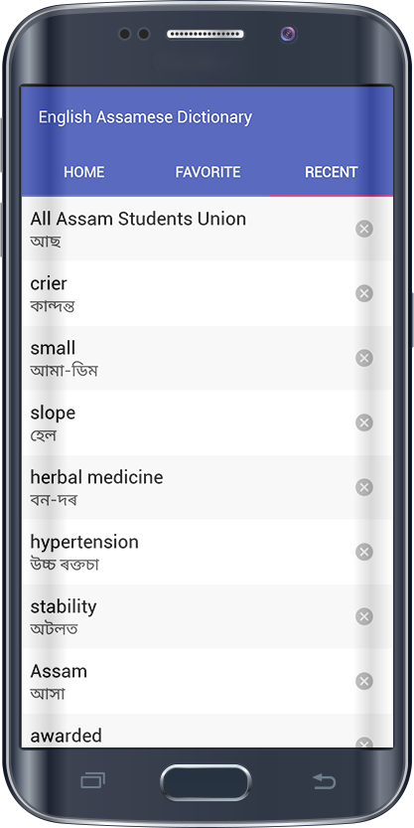Tap the Android back key
414x828 pixels.
pyautogui.click(x=324, y=781)
